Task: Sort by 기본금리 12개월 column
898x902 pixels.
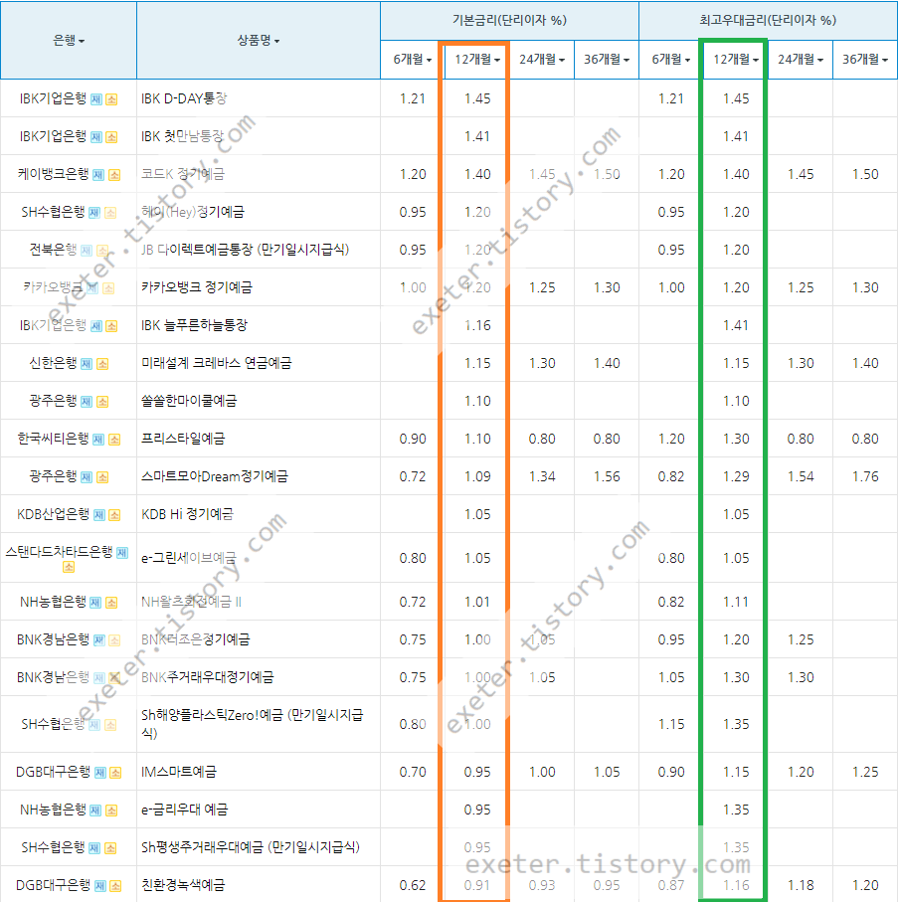Action: [477, 60]
